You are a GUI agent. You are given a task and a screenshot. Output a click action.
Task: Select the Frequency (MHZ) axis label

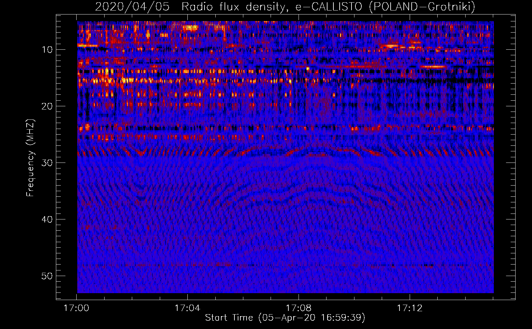[30, 157]
